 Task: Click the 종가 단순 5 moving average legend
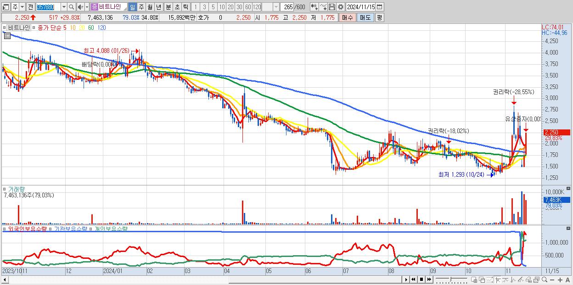(x=52, y=28)
